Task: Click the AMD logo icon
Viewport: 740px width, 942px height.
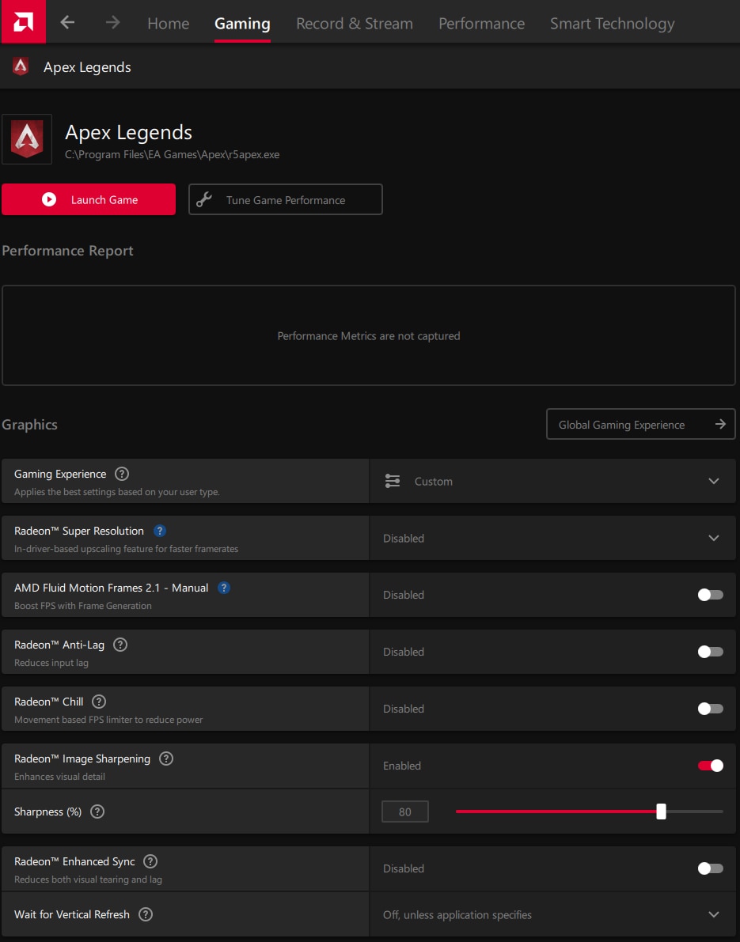Action: click(24, 21)
